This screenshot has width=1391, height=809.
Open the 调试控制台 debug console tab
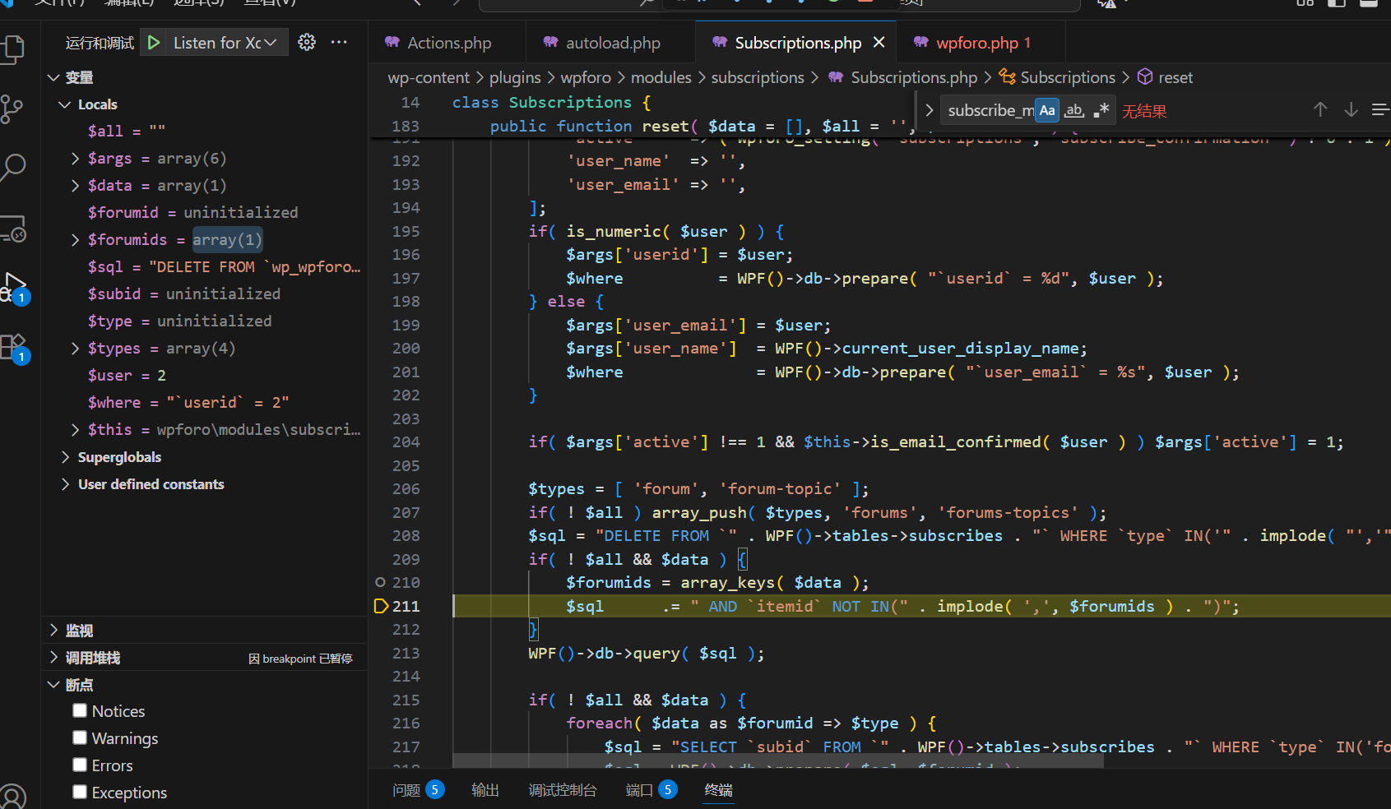coord(563,789)
